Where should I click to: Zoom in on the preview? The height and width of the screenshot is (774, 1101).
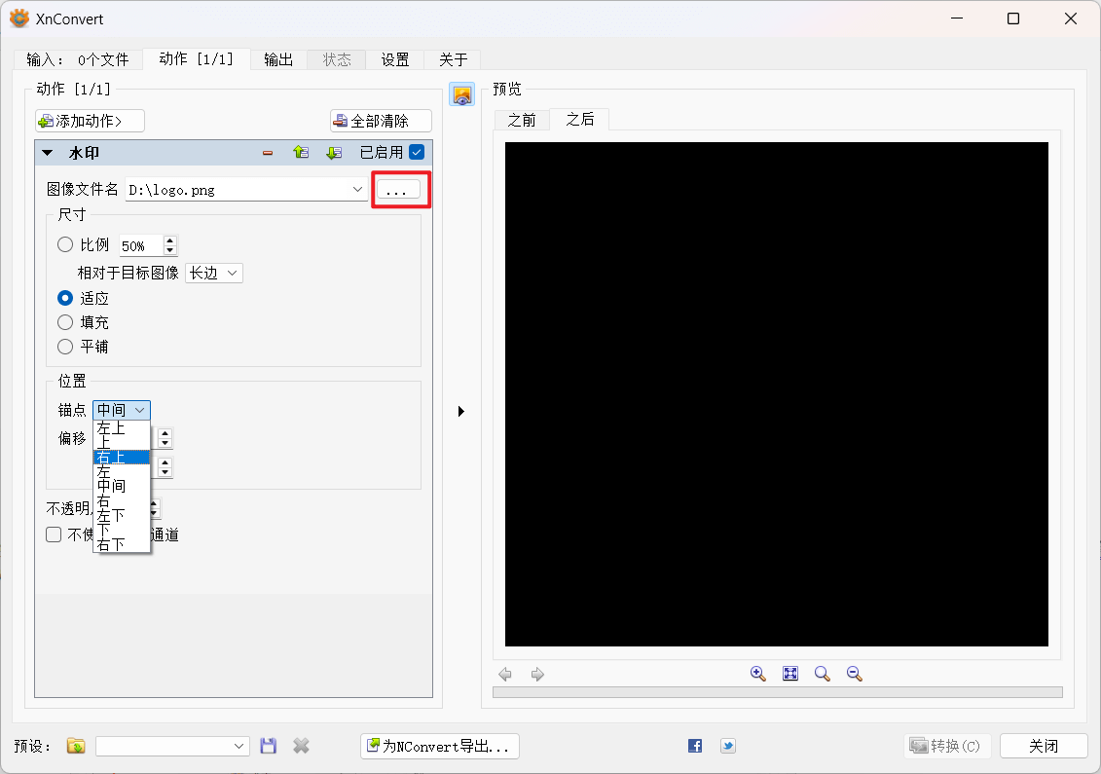coord(758,675)
